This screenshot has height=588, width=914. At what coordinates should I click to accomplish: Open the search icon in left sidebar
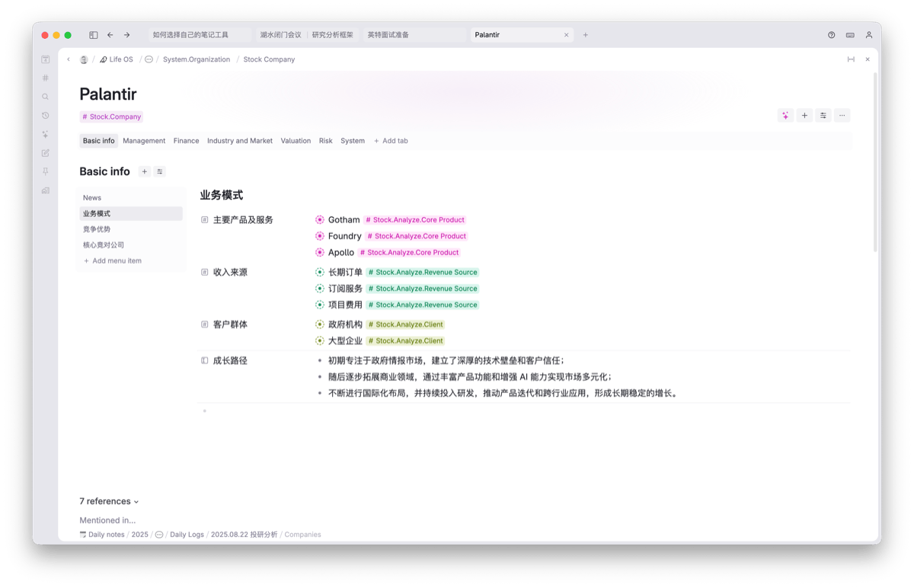(46, 97)
